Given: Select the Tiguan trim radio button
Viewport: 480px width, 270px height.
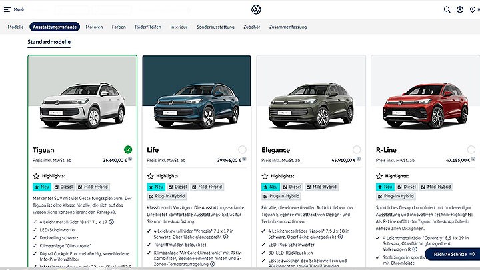Looking at the screenshot, I should point(128,150).
